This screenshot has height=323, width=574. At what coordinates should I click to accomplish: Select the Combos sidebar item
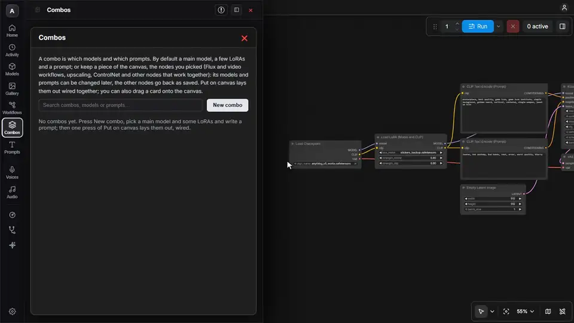12,127
